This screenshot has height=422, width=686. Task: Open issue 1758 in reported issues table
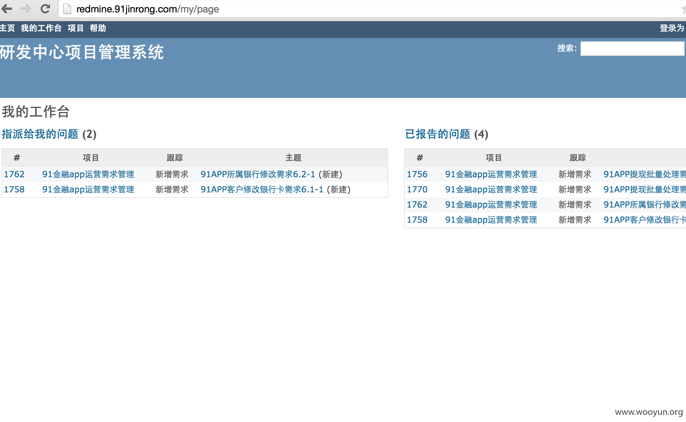pos(417,220)
